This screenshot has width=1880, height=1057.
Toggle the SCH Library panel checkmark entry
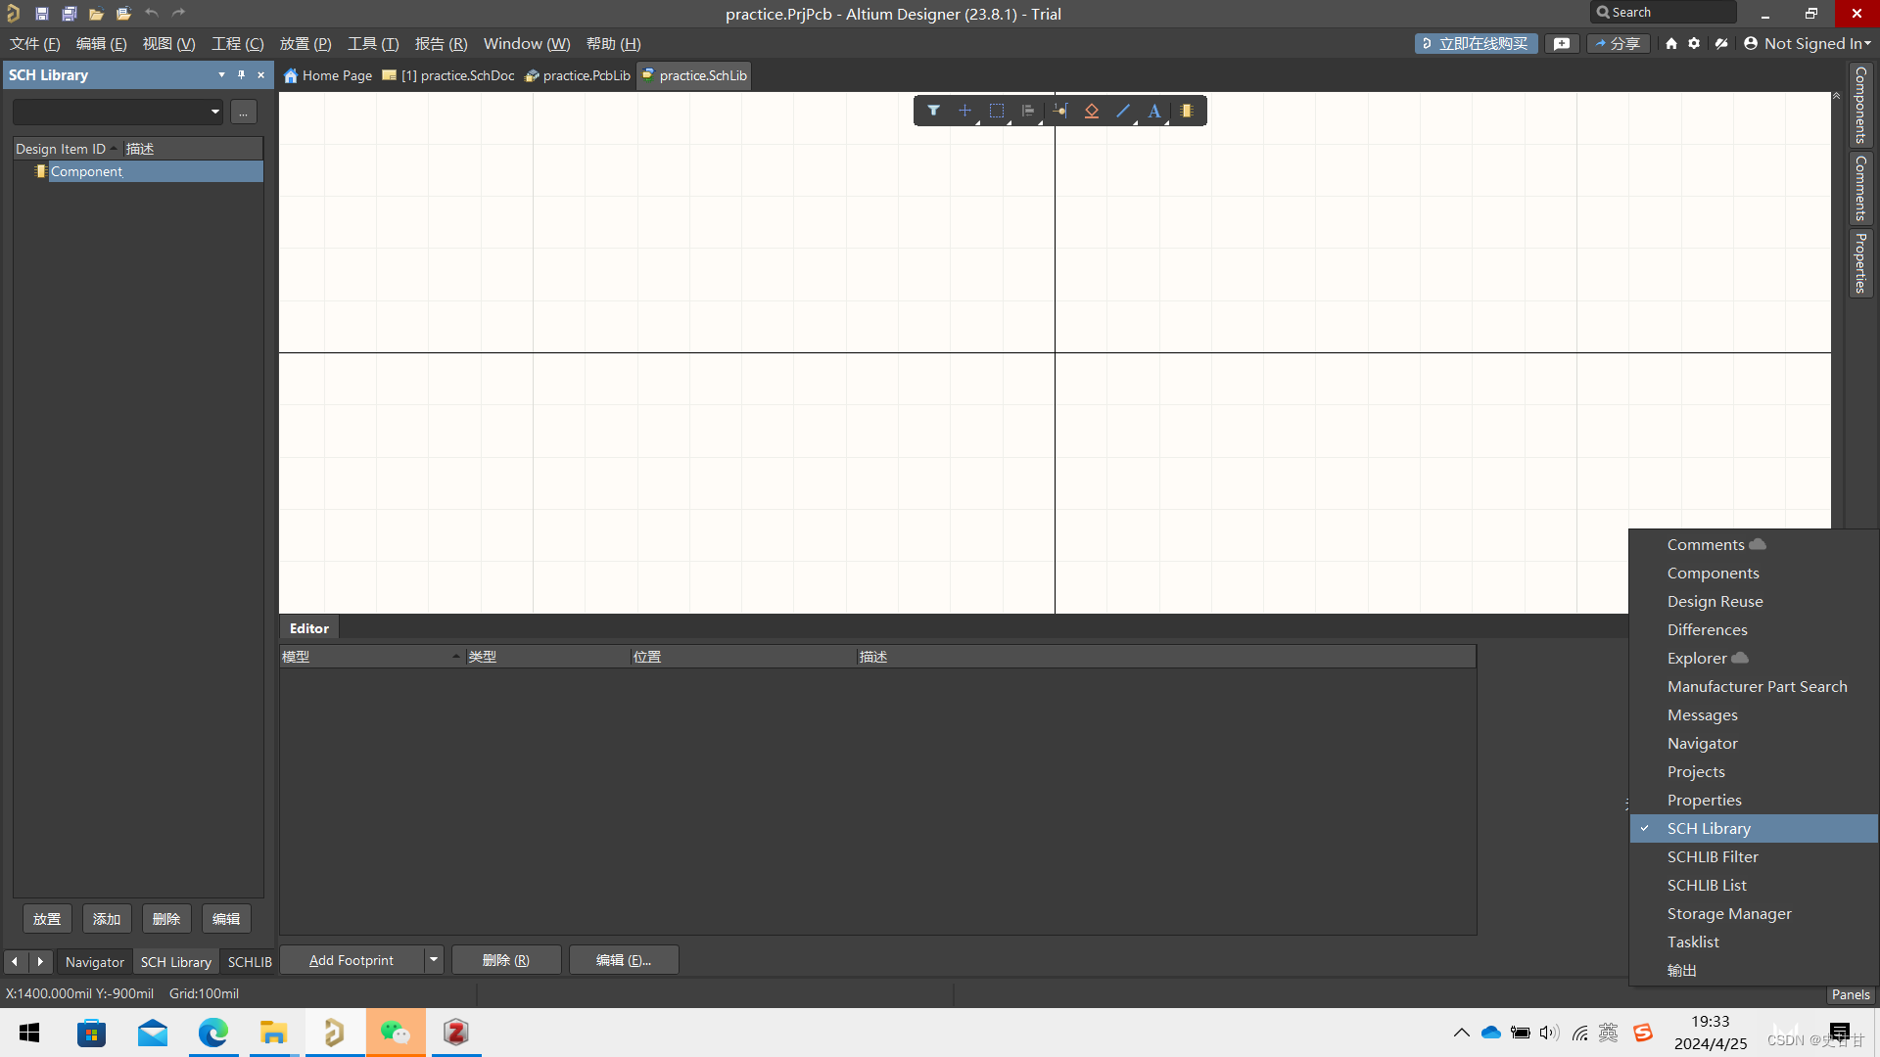(x=1708, y=828)
